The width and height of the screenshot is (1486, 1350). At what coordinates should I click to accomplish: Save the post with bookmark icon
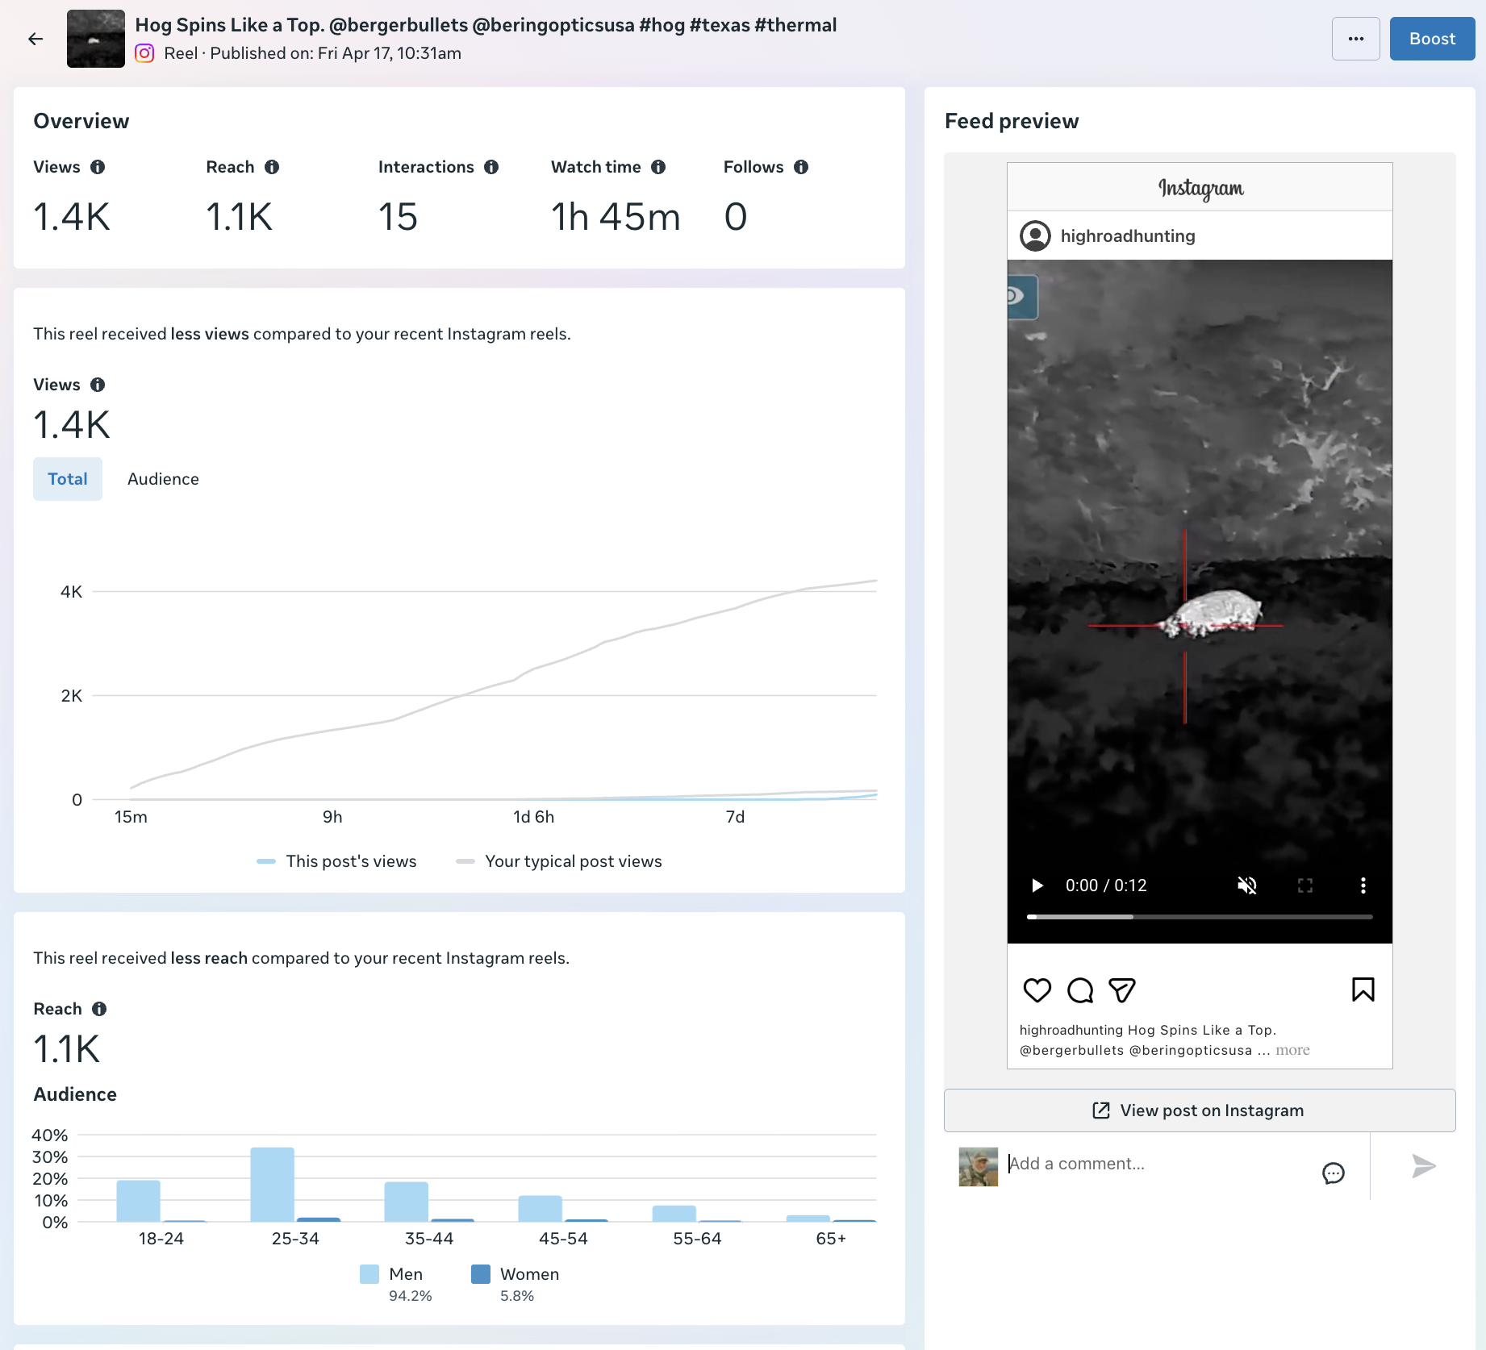1363,990
